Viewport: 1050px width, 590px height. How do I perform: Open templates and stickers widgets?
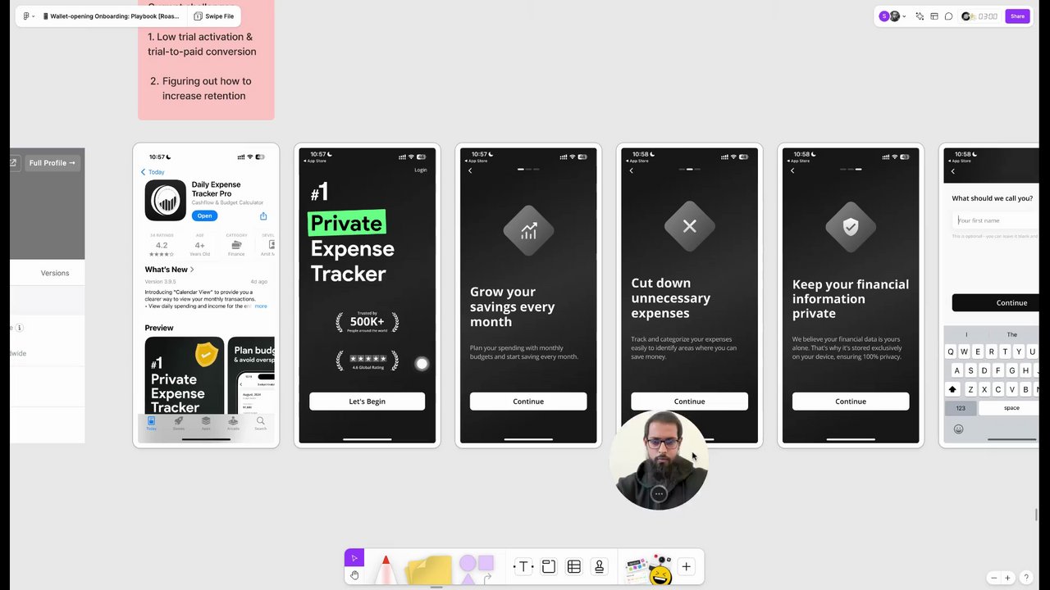pos(649,570)
